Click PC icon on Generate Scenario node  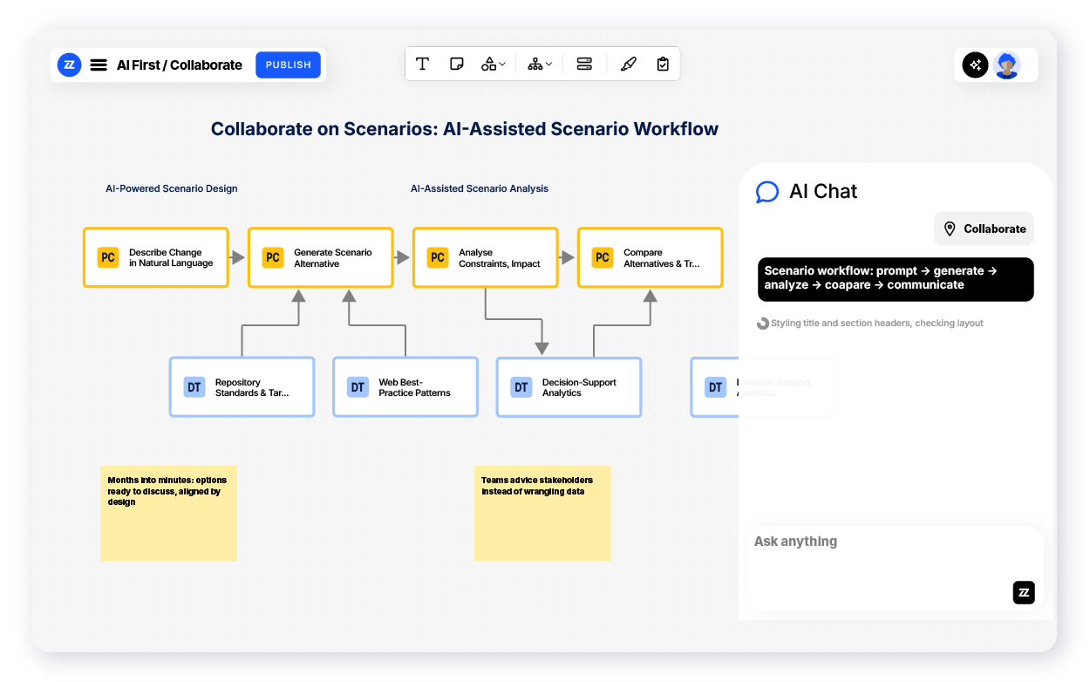coord(273,257)
